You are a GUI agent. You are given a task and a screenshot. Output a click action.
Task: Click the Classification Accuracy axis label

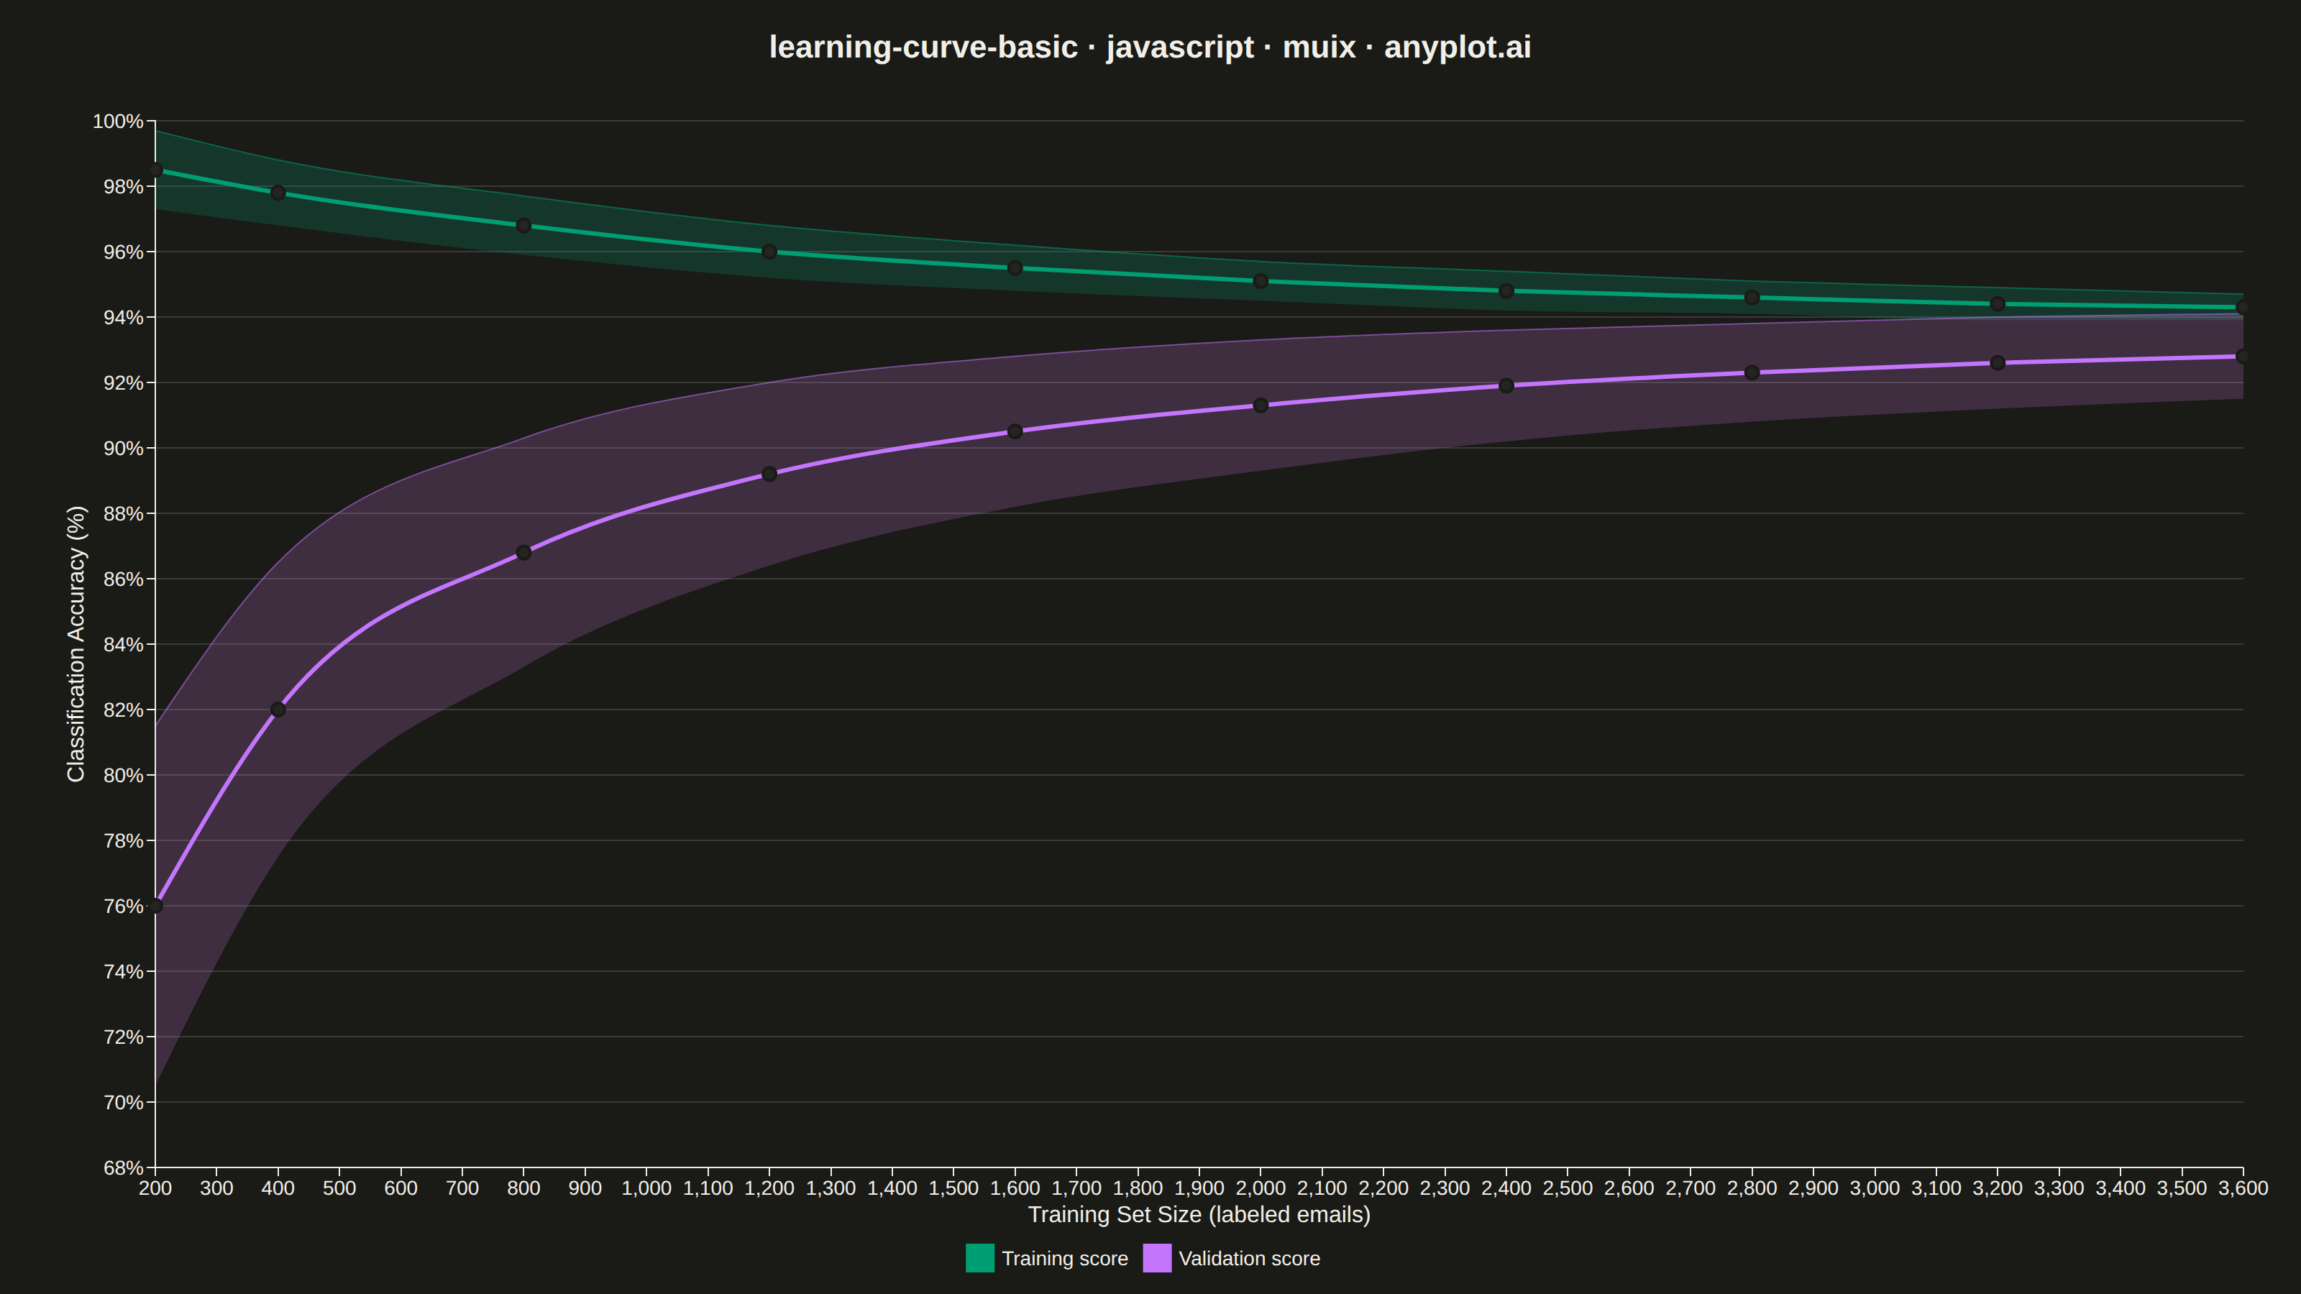click(76, 644)
